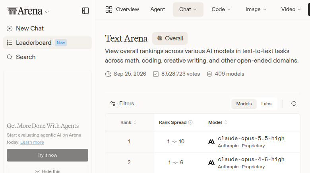
Task: Open the table search magnifier icon
Action: click(x=294, y=104)
